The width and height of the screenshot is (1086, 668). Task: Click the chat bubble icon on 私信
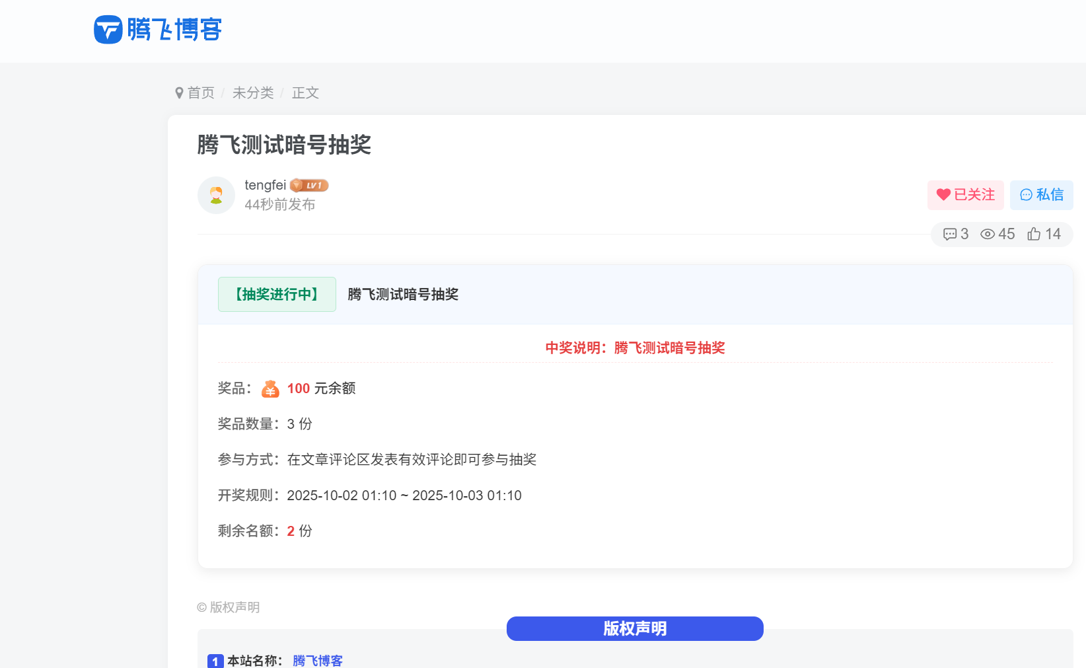click(x=1025, y=195)
